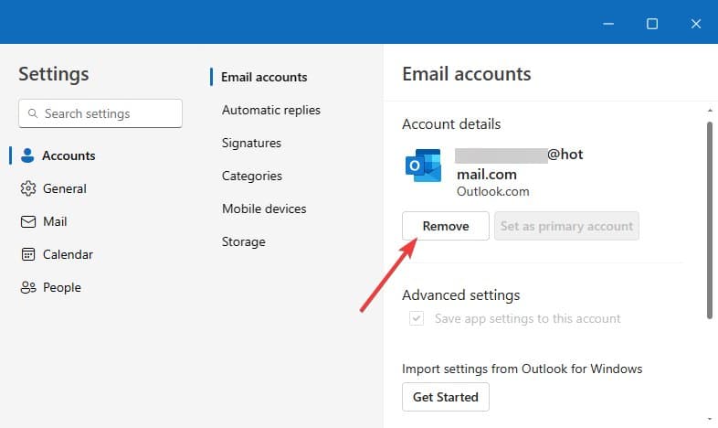Click the Account details heading
The height and width of the screenshot is (428, 718).
point(451,124)
